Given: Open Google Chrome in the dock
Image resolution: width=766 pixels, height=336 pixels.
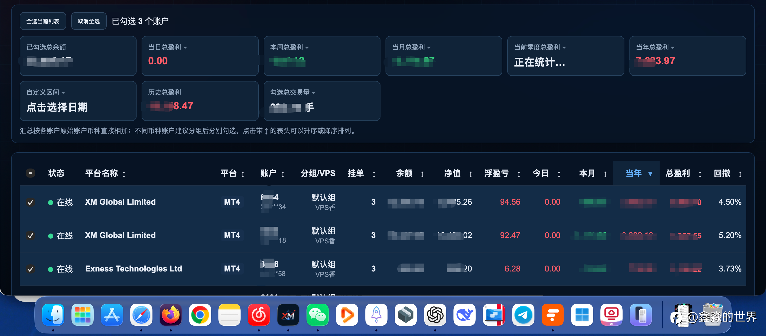Looking at the screenshot, I should click(200, 314).
